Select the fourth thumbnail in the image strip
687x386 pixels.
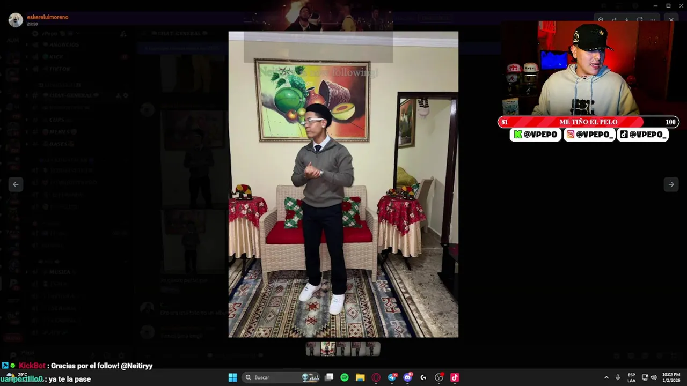[x=357, y=349]
